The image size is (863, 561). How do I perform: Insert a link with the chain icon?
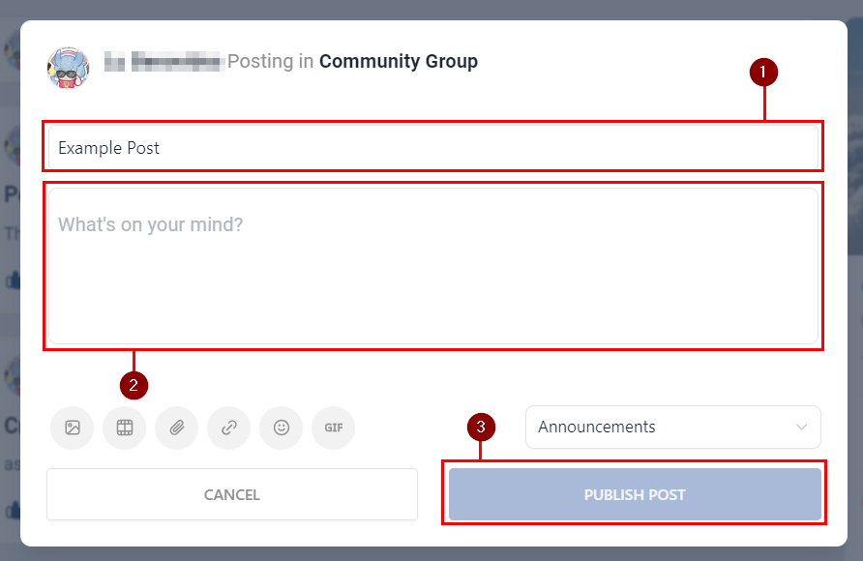coord(228,428)
